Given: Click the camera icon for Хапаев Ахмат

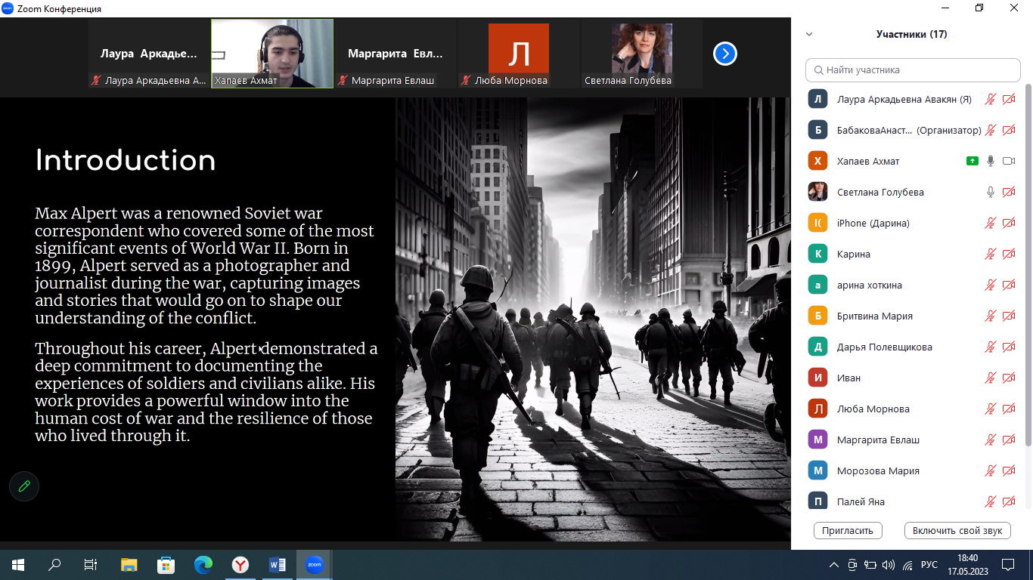Looking at the screenshot, I should [x=1008, y=161].
